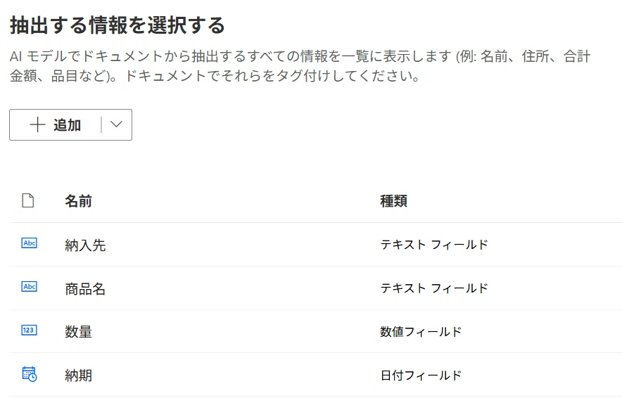Click the document icon in table header
This screenshot has width=622, height=398.
27,200
